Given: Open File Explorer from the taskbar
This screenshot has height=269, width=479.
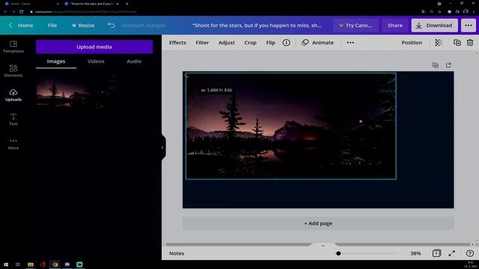Looking at the screenshot, I should point(31,265).
